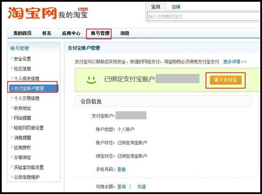
Task: Expand 旺旺网页版设置 sidebar item
Action: tap(28, 128)
